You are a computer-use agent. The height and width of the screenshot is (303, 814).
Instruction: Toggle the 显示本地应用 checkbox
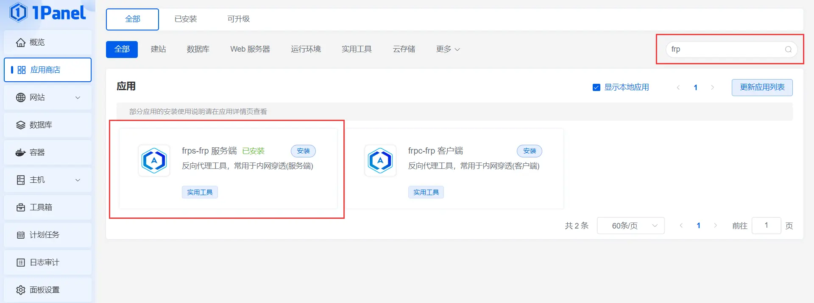[x=596, y=88]
